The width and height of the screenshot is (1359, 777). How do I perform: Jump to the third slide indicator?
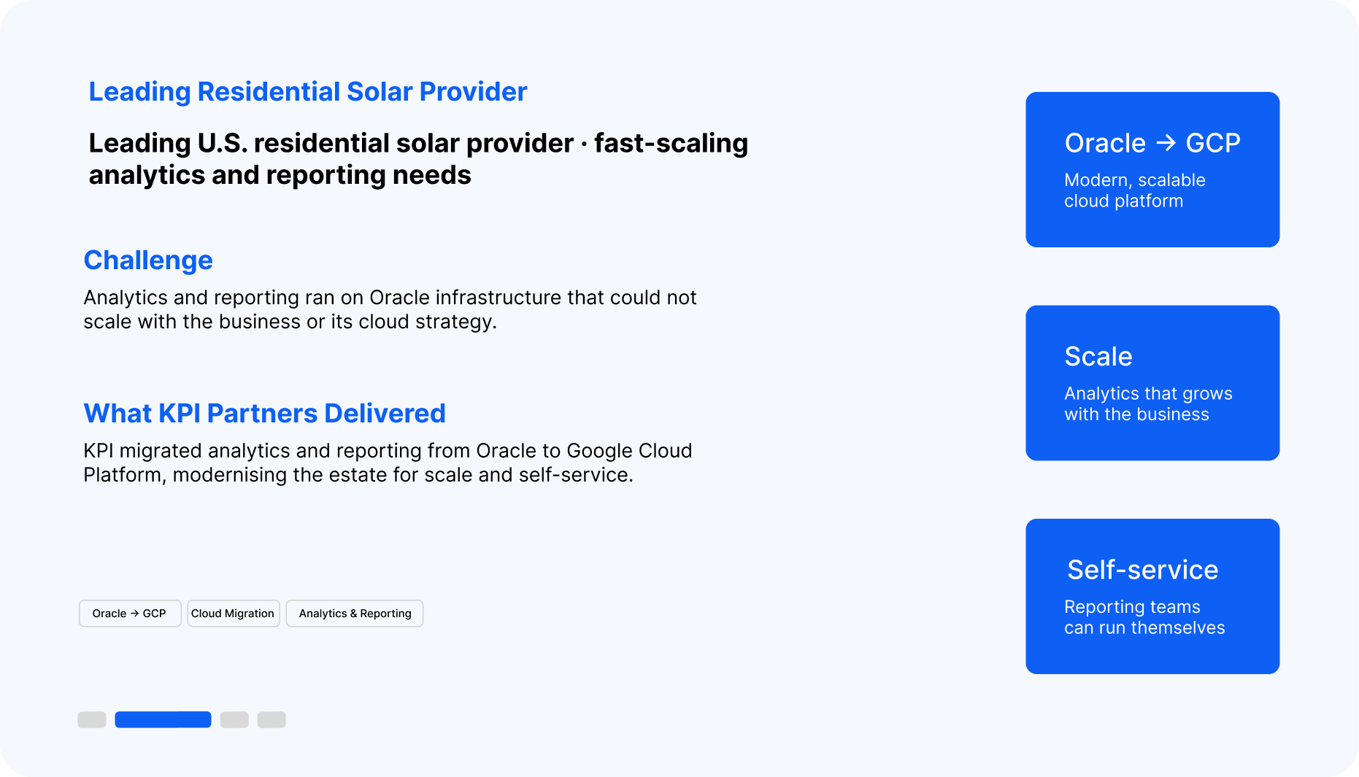tap(234, 719)
